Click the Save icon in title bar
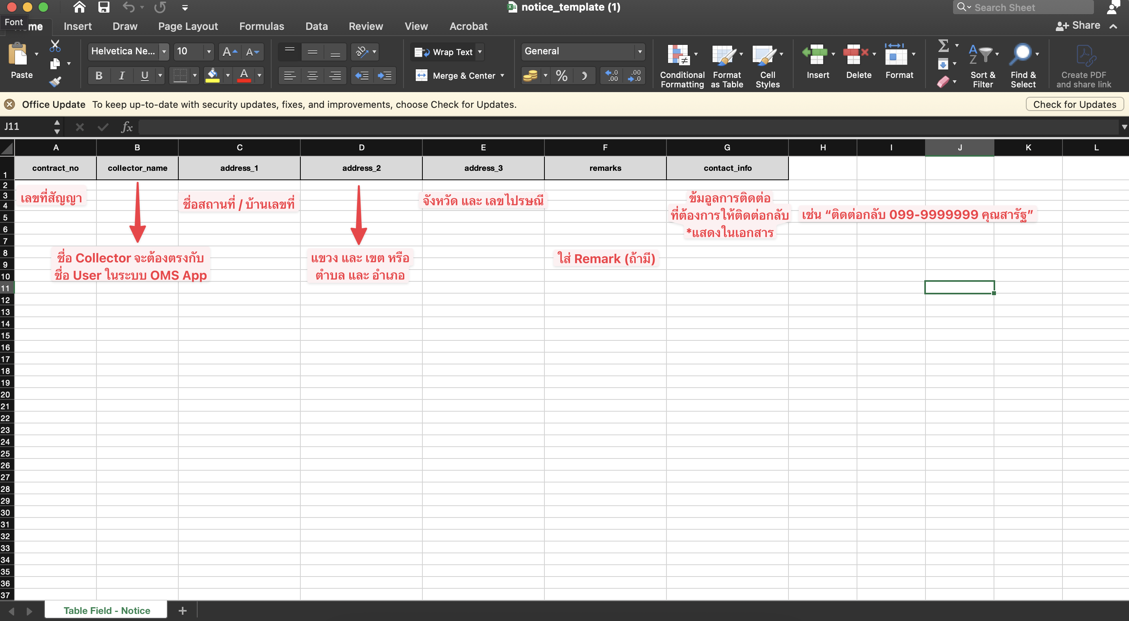 (104, 7)
